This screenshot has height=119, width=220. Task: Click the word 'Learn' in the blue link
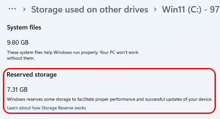pos(13,108)
